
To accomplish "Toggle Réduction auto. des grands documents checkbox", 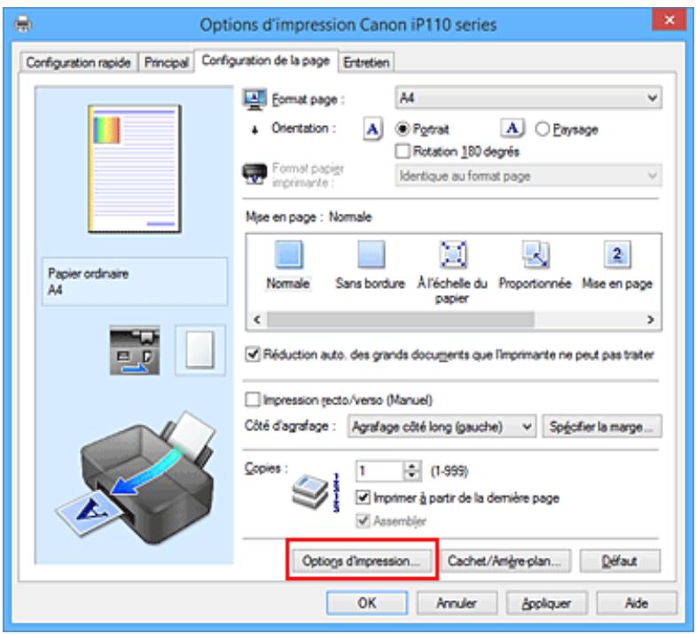I will pos(253,355).
